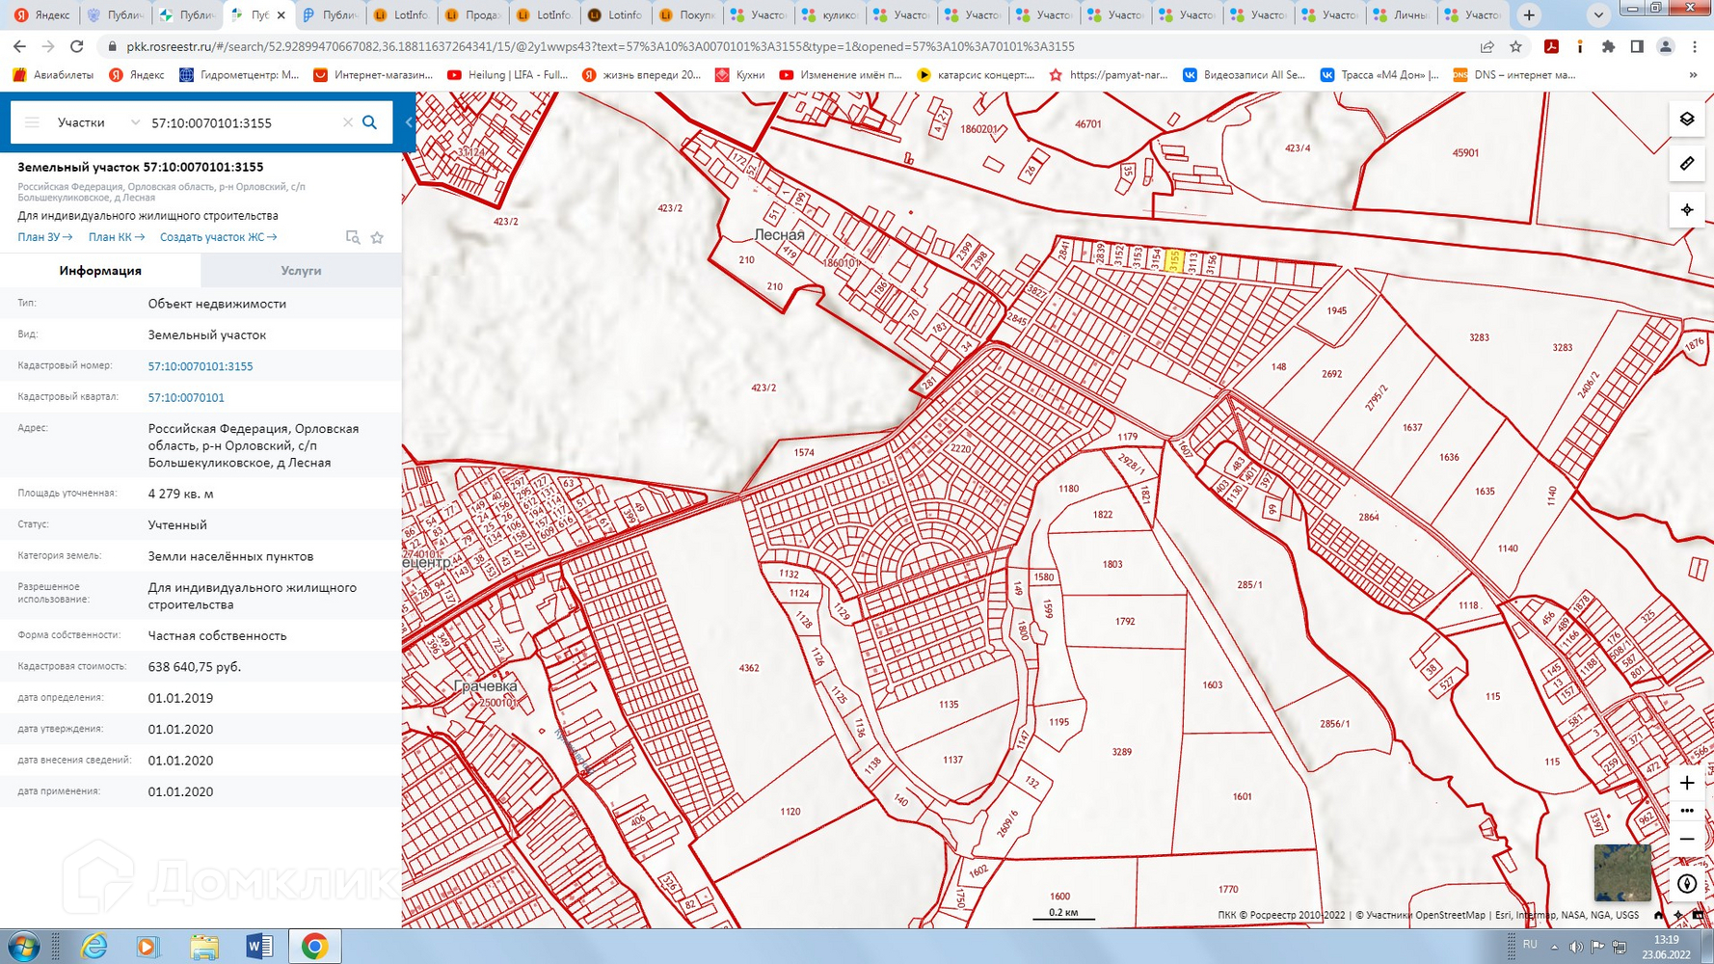Select the Информация tab
Image resolution: width=1714 pixels, height=964 pixels.
coord(100,271)
